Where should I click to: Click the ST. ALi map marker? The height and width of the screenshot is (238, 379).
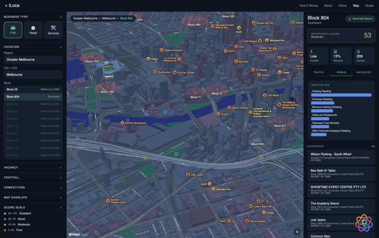[258, 201]
